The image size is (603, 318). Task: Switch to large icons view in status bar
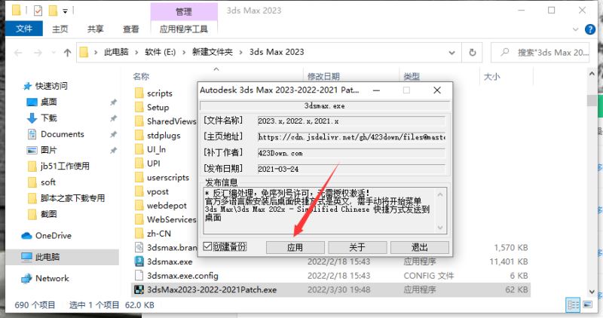588,305
